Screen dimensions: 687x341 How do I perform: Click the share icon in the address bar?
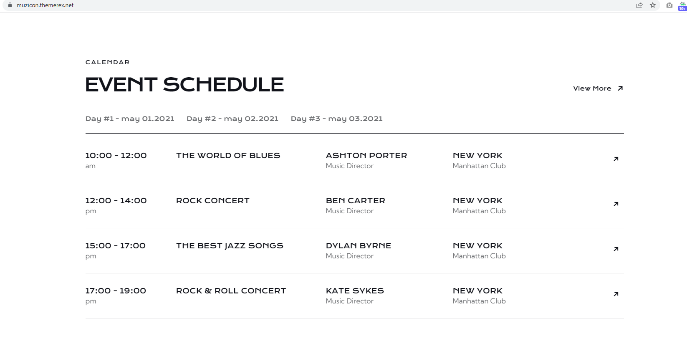tap(639, 5)
